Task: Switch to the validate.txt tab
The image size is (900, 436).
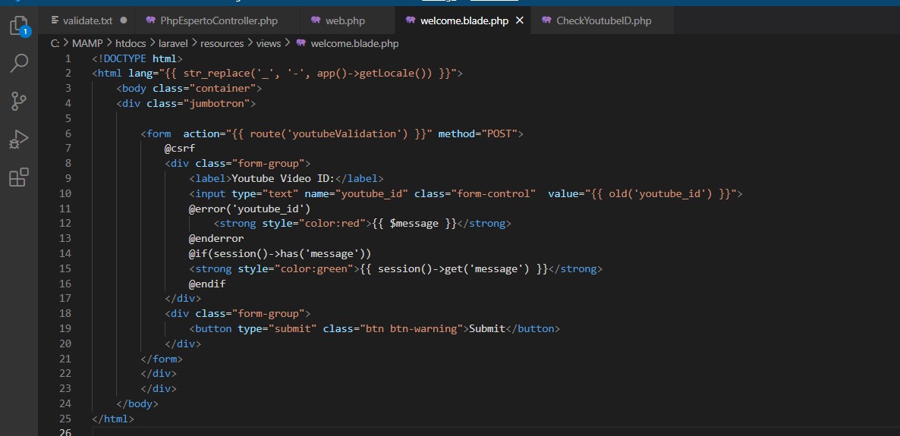Action: tap(87, 20)
